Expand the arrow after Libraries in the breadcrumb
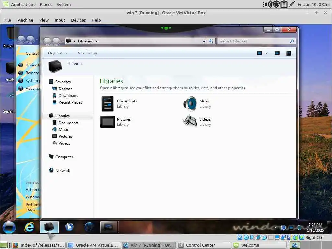The width and height of the screenshot is (332, 249). tap(96, 41)
